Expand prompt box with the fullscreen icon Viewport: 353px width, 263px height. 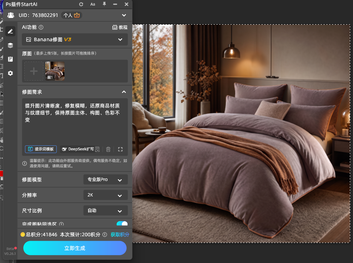tap(120, 149)
